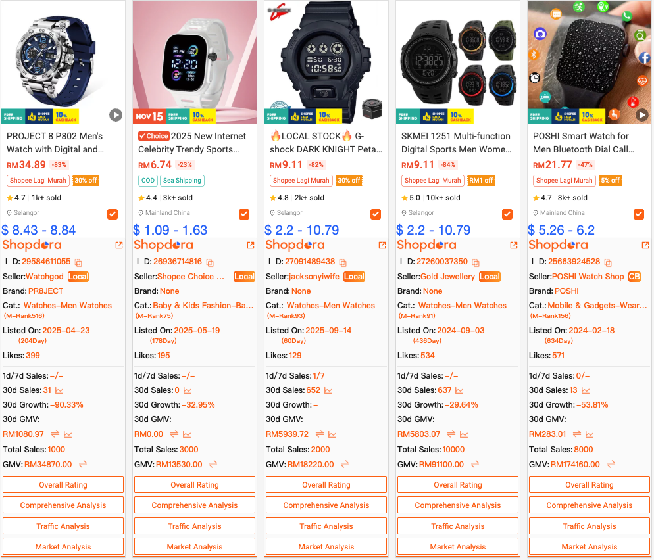This screenshot has height=560, width=654.
Task: Open Overall Rating for SKMEI 1251
Action: pos(457,485)
